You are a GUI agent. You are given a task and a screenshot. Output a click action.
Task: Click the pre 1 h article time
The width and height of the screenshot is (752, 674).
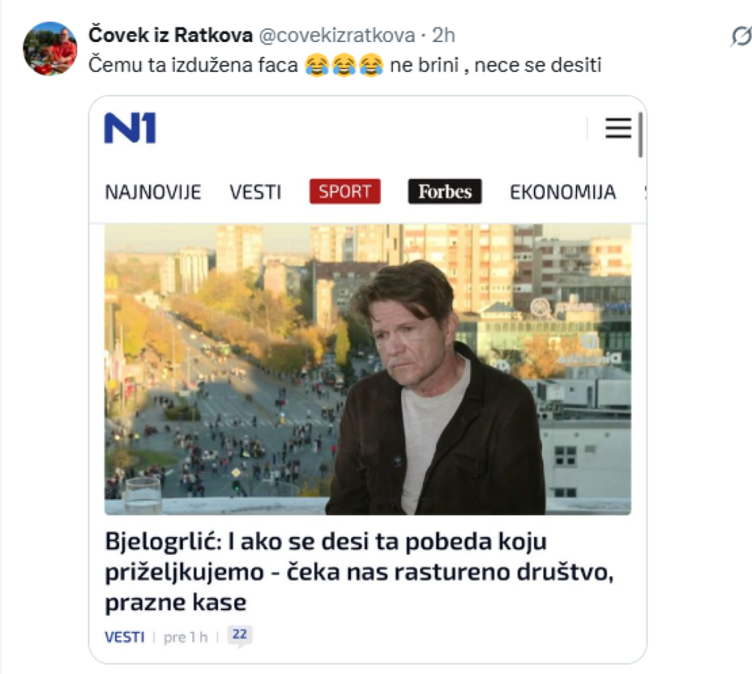pyautogui.click(x=186, y=637)
